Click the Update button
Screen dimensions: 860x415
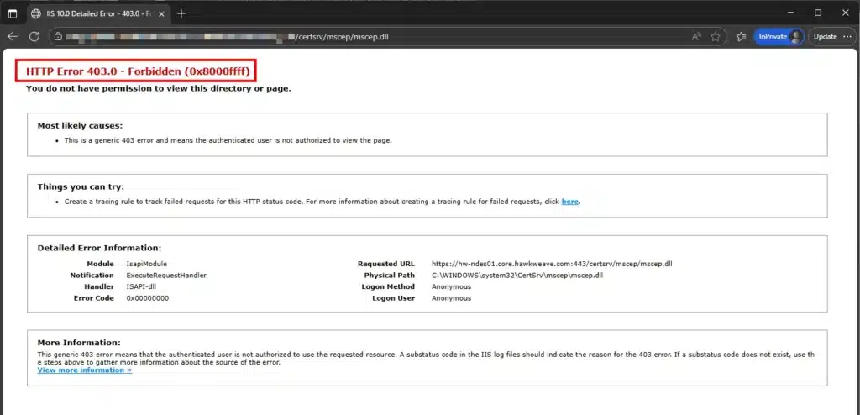click(825, 37)
